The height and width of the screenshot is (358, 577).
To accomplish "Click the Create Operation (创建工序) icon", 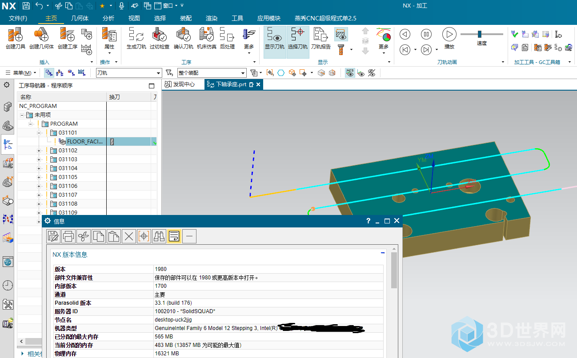I will (67, 37).
